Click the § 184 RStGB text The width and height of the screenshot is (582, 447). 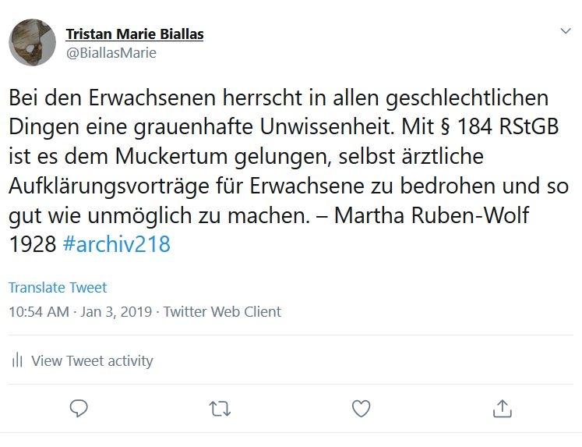click(x=499, y=126)
